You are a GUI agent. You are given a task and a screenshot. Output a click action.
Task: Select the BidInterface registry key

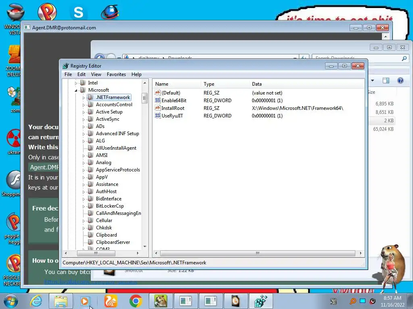coord(108,199)
